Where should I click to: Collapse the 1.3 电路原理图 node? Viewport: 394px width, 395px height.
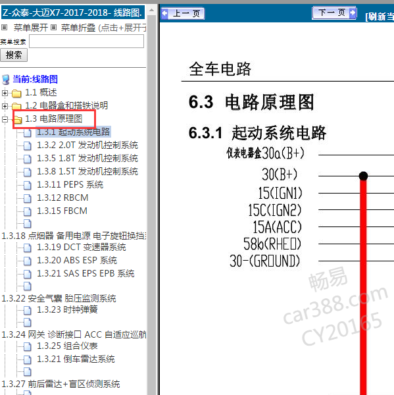tap(5, 119)
